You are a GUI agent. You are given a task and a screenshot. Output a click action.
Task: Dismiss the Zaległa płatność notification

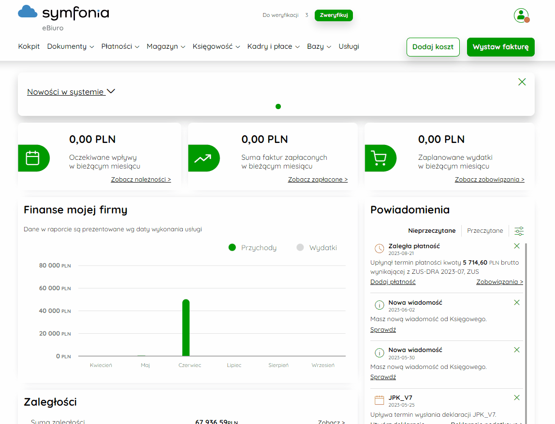pos(517,246)
